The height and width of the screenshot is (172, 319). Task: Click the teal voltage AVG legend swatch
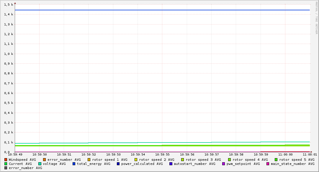(x=40, y=164)
